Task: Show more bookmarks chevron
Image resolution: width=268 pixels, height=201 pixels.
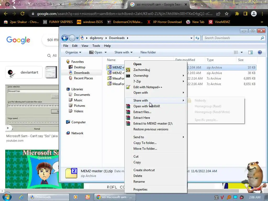Action: coord(262,22)
